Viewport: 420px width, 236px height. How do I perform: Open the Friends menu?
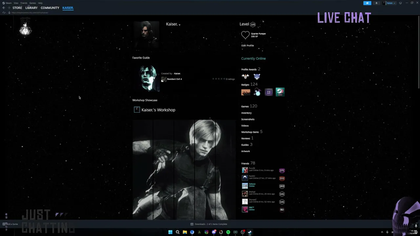click(x=24, y=3)
